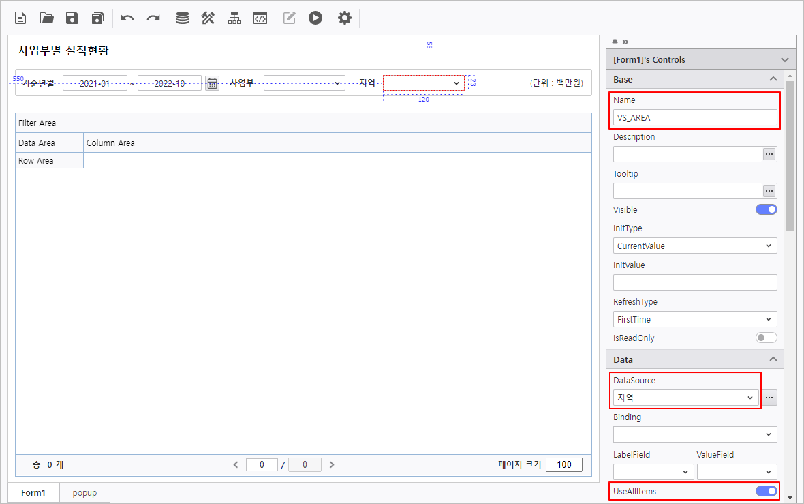
Task: Disable the UseAllItems toggle
Action: coord(766,491)
